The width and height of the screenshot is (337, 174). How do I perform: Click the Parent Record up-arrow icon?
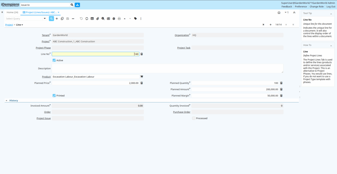[125, 19]
